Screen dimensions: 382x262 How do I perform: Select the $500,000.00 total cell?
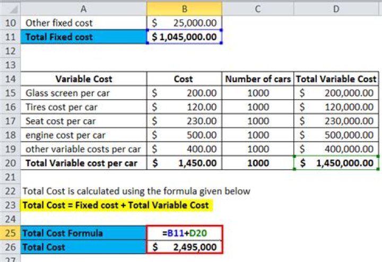336,135
